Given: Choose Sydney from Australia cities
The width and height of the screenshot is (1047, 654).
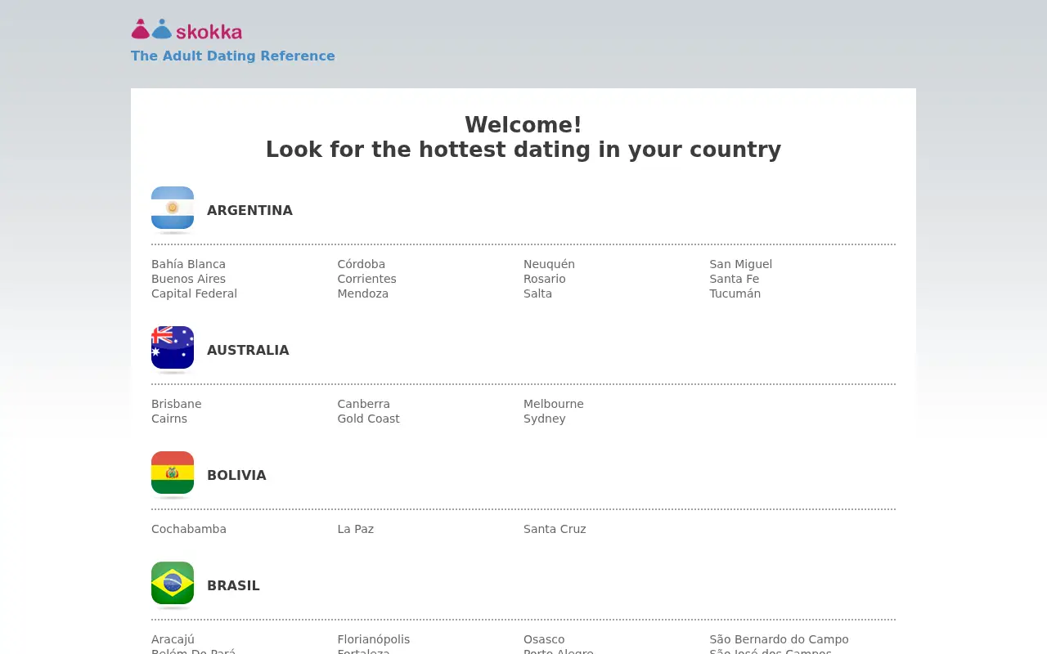Looking at the screenshot, I should 544,419.
